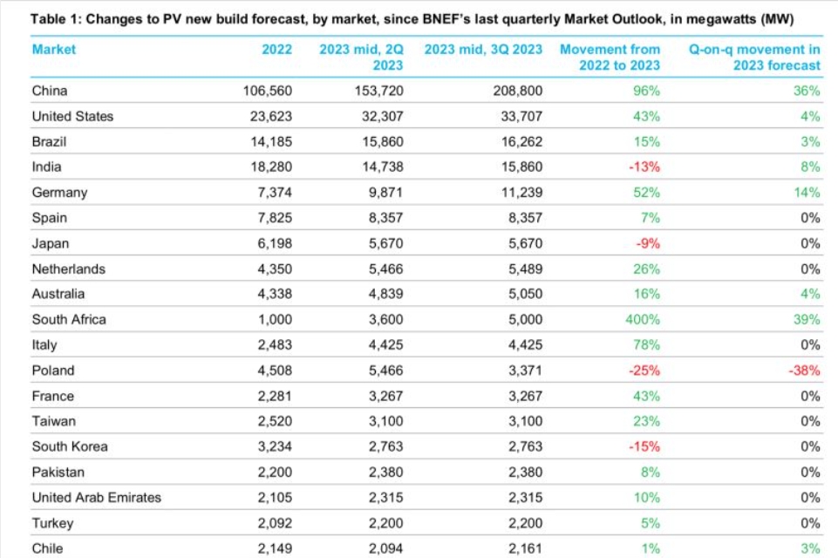Click the 'Movement from 2022 to 2023' header
This screenshot has width=838, height=558.
pos(610,58)
